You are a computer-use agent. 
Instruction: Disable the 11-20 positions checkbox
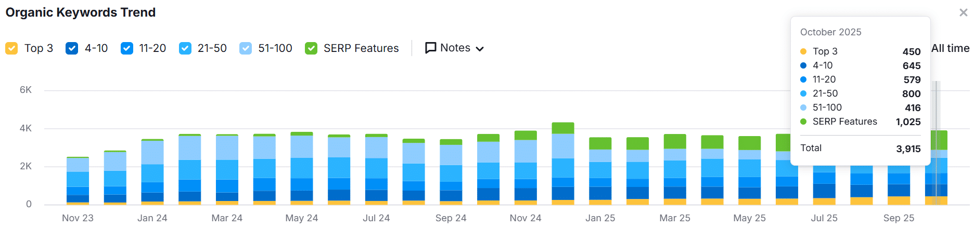pyautogui.click(x=126, y=48)
